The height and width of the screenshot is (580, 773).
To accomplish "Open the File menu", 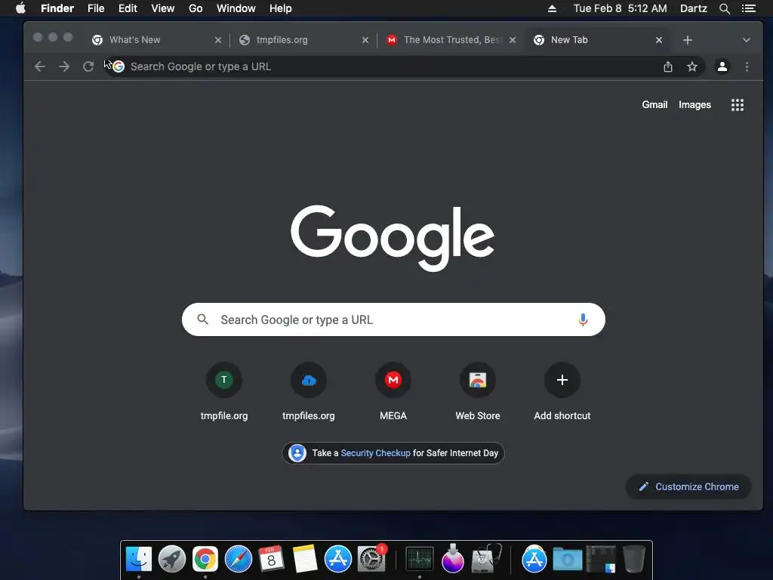I will pyautogui.click(x=96, y=8).
